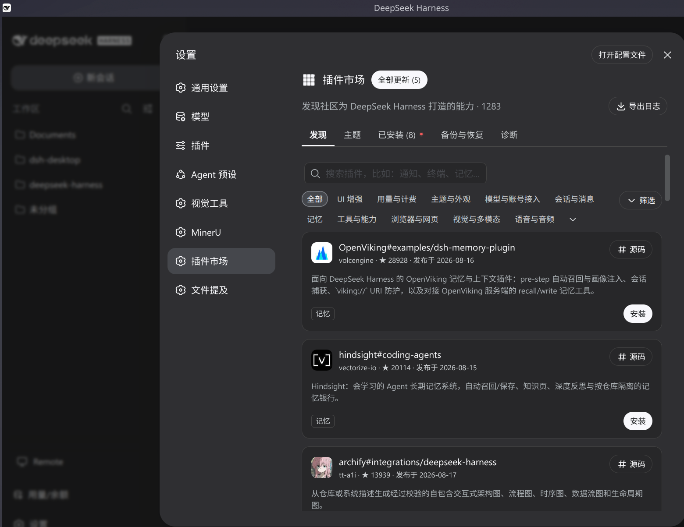Install the OpenViking dsh-memory-plugin

pyautogui.click(x=638, y=314)
